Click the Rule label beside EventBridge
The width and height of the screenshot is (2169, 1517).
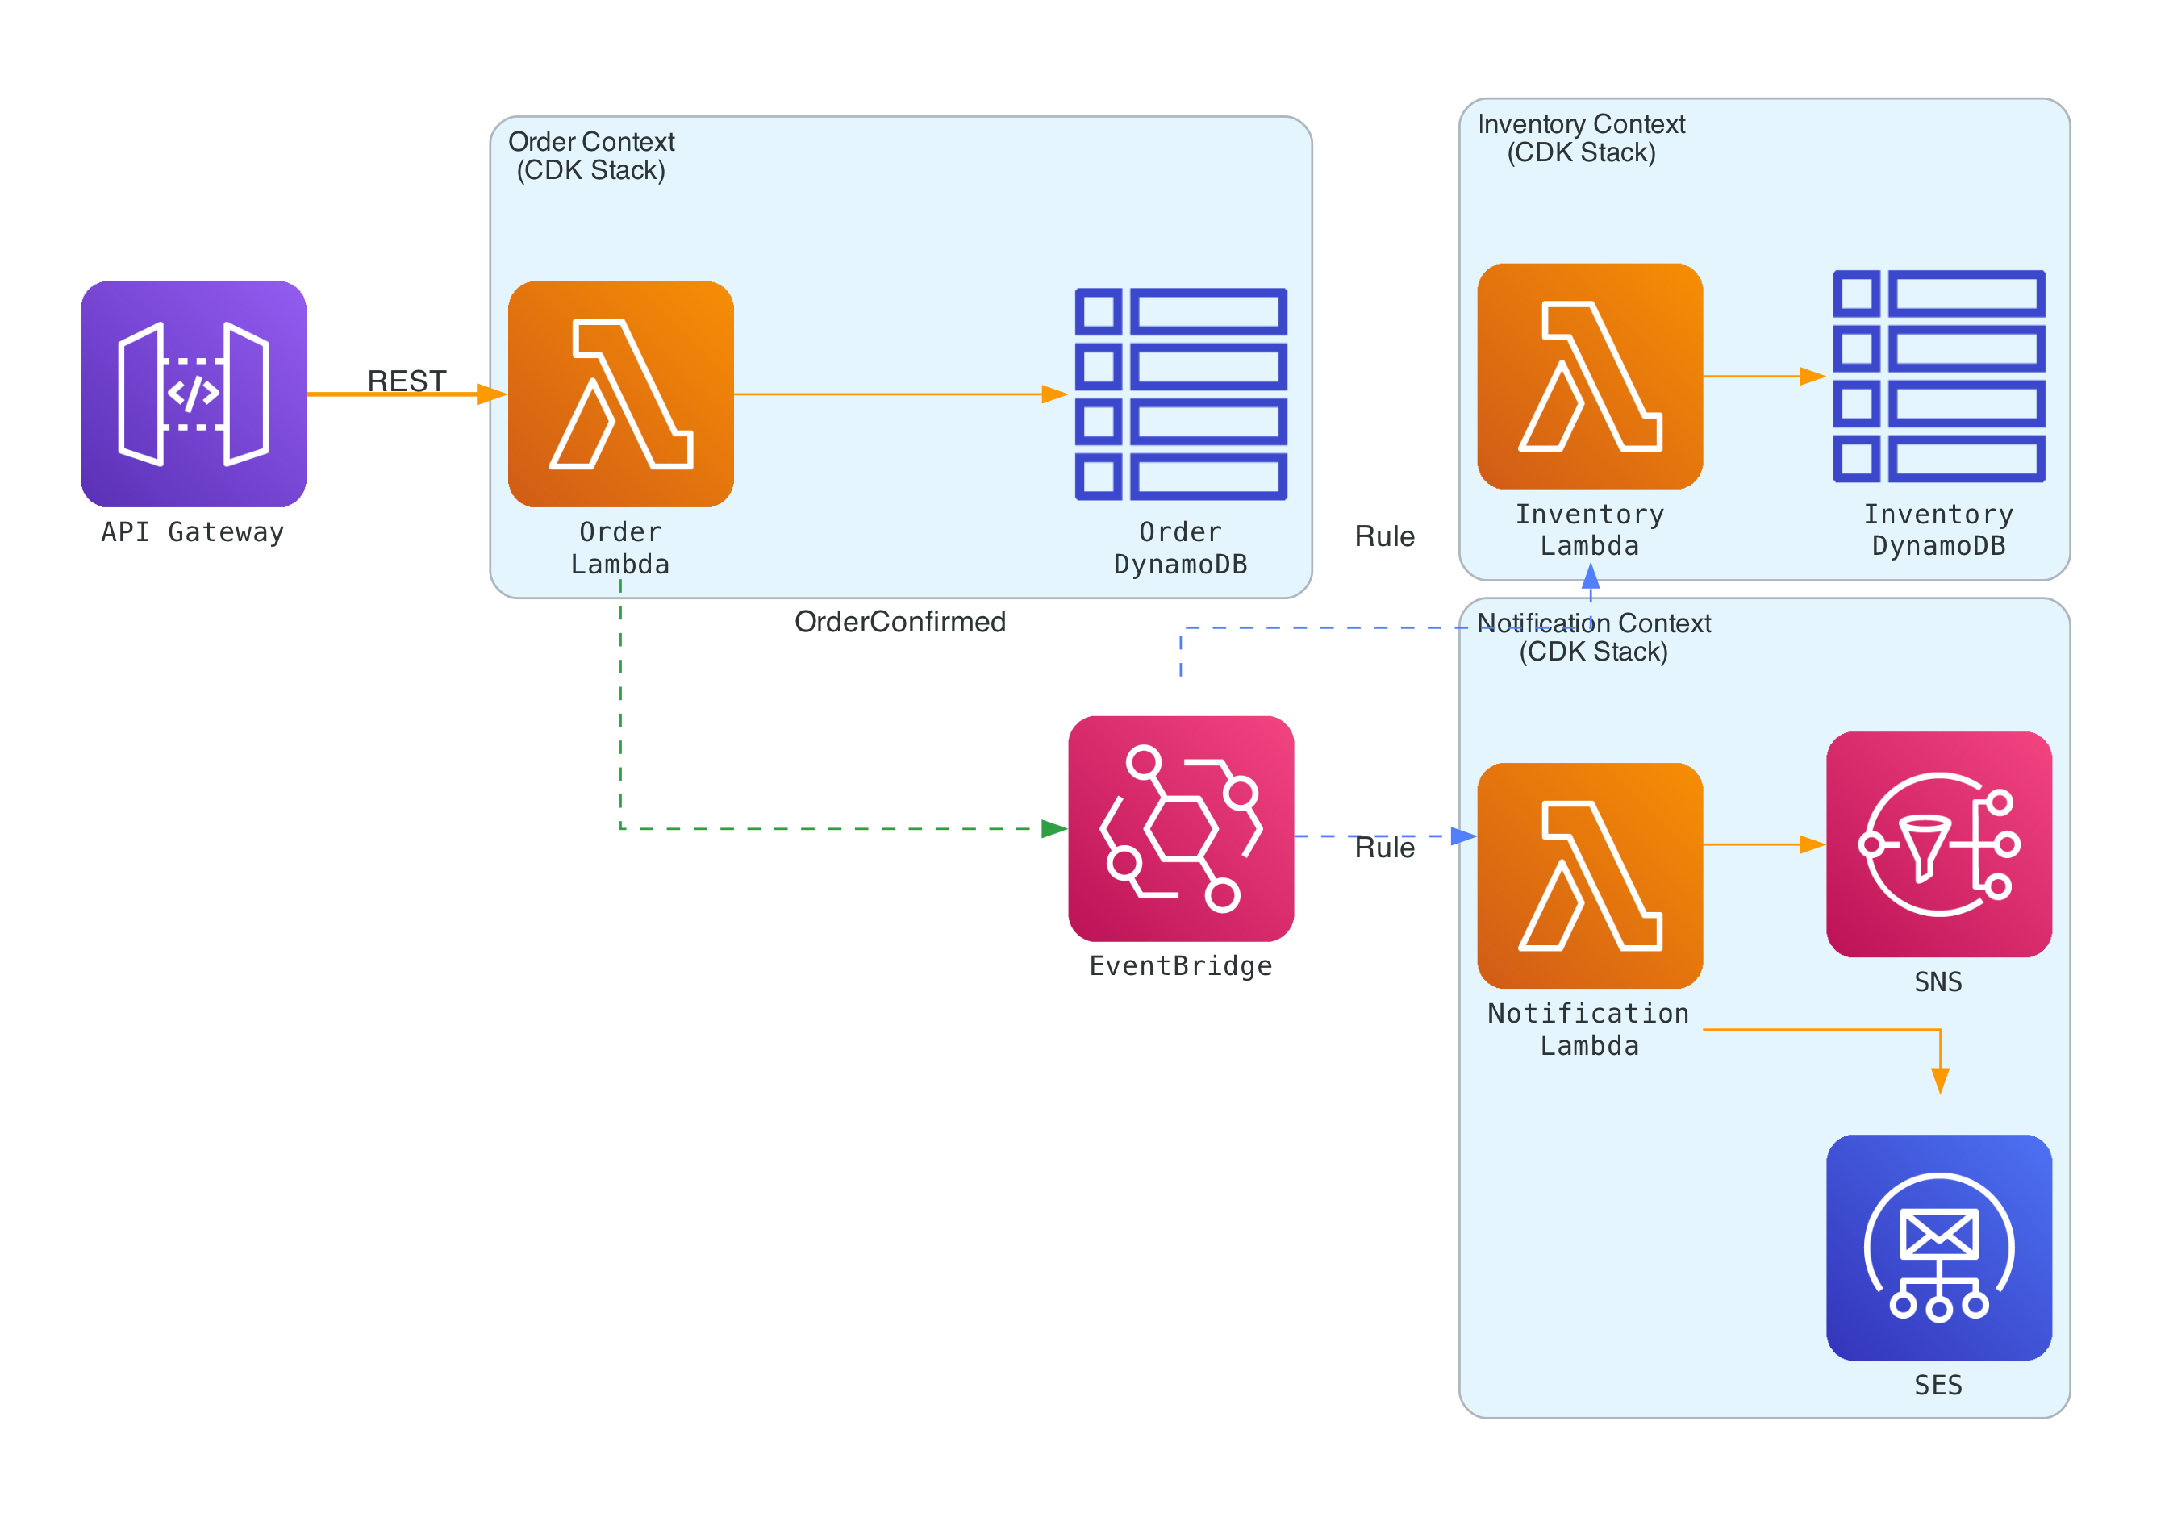[1384, 848]
